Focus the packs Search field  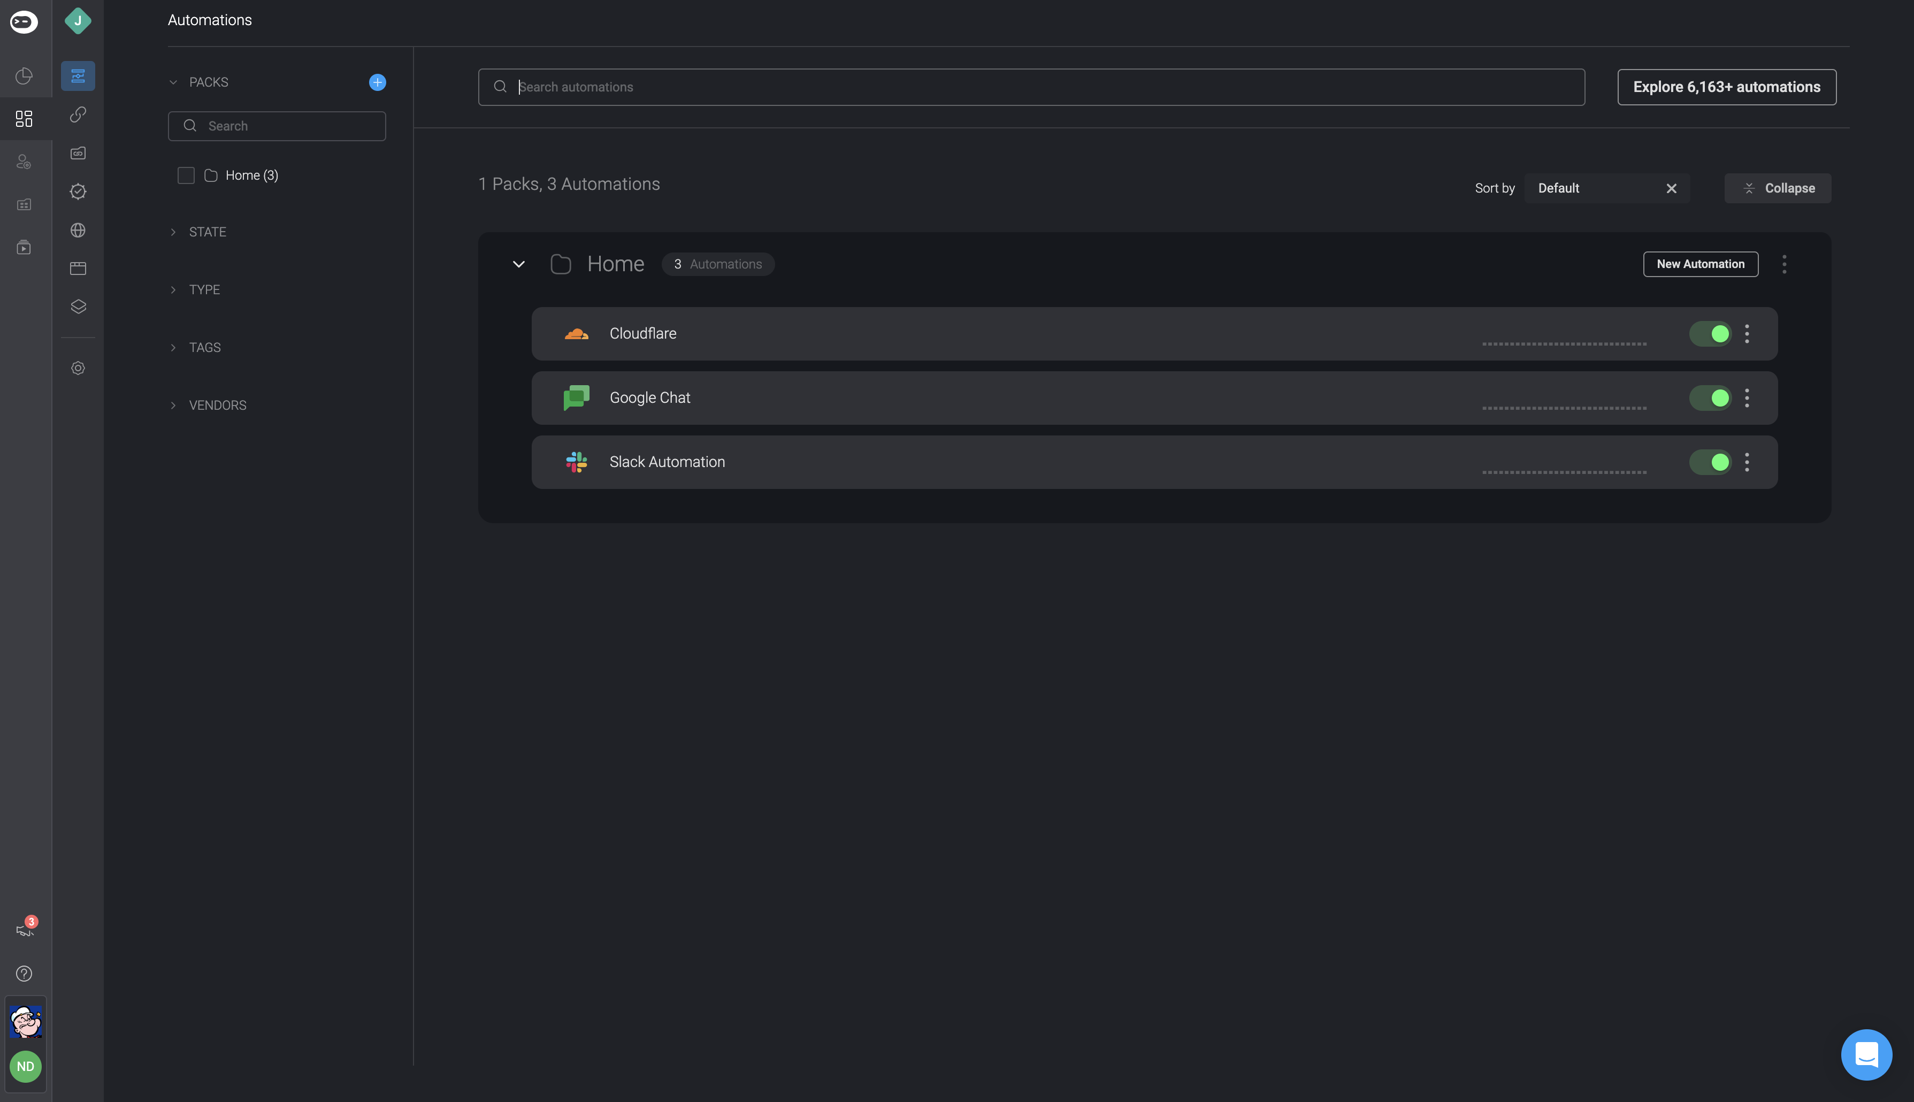(277, 126)
